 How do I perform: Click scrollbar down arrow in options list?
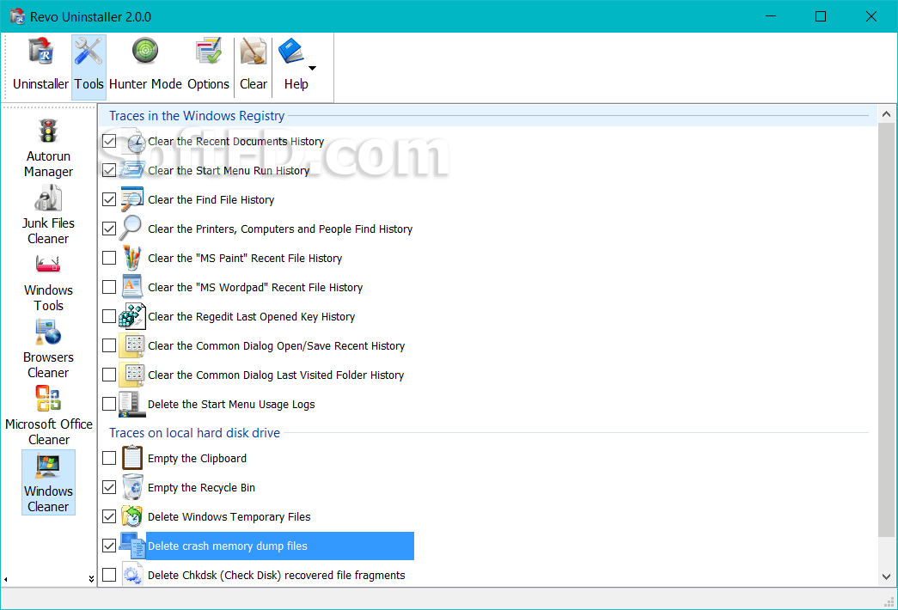[886, 576]
